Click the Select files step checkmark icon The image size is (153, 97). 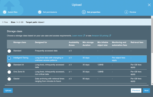coord(5,12)
